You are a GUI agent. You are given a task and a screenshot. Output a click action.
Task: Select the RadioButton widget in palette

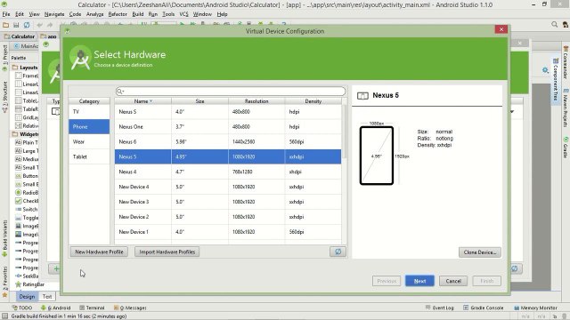click(27, 193)
